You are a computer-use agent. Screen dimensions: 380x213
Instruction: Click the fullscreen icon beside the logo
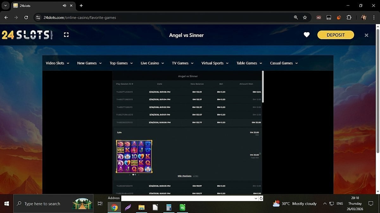click(x=66, y=35)
